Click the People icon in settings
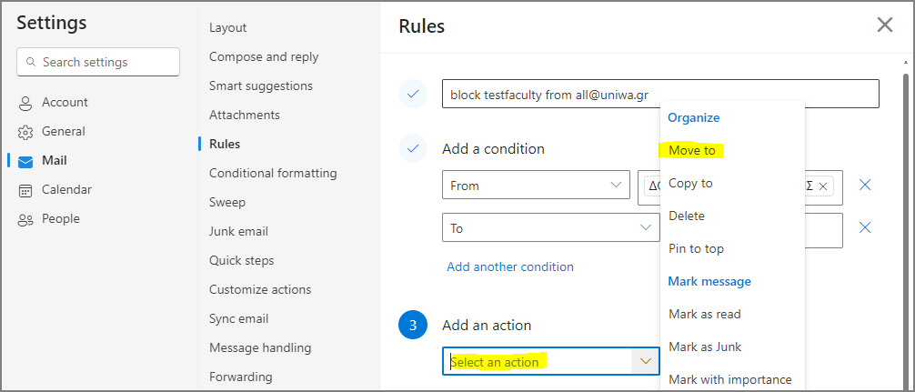This screenshot has height=392, width=915. 25,220
